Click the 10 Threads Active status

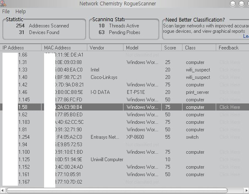[119, 26]
